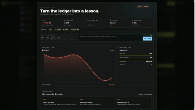Click the Save to Journal button
Viewport: 195px width, 110px height.
[148, 38]
